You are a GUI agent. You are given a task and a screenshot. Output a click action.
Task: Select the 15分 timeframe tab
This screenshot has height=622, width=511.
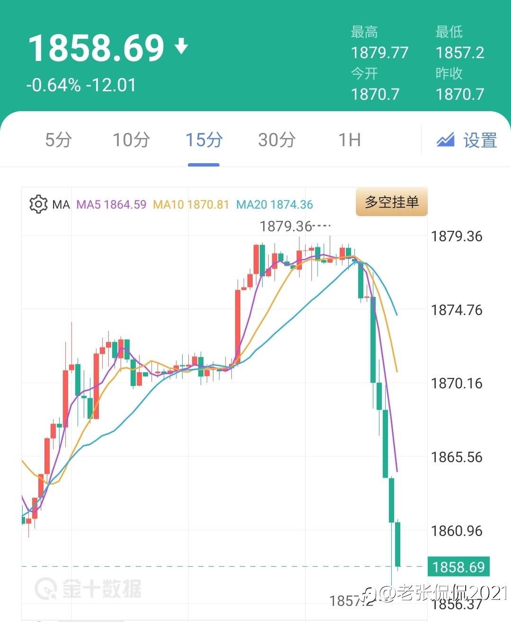204,140
